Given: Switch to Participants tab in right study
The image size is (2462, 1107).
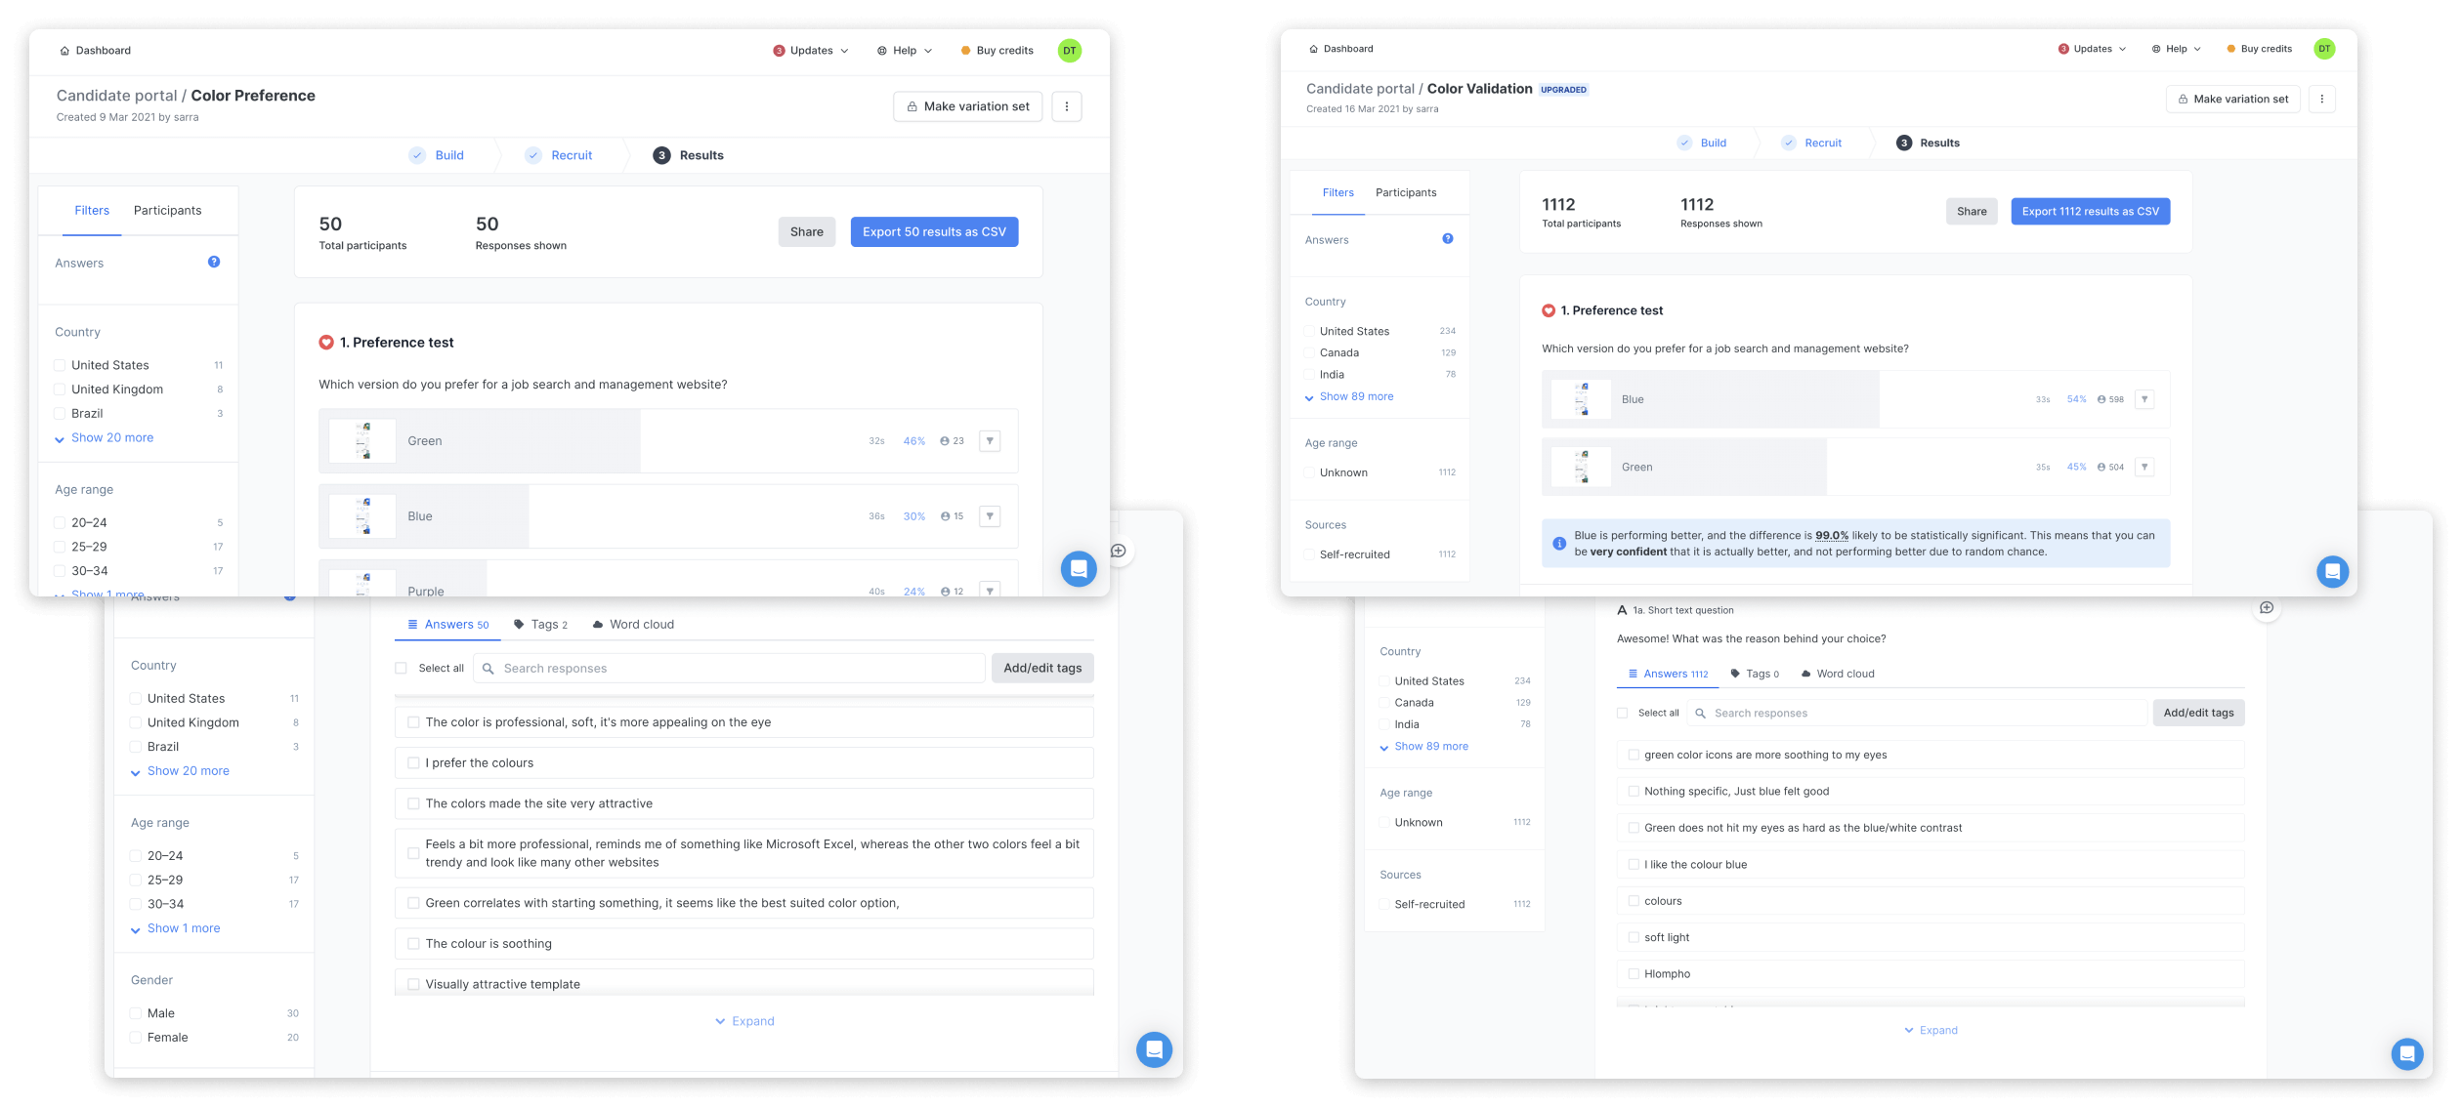Looking at the screenshot, I should [x=1407, y=191].
